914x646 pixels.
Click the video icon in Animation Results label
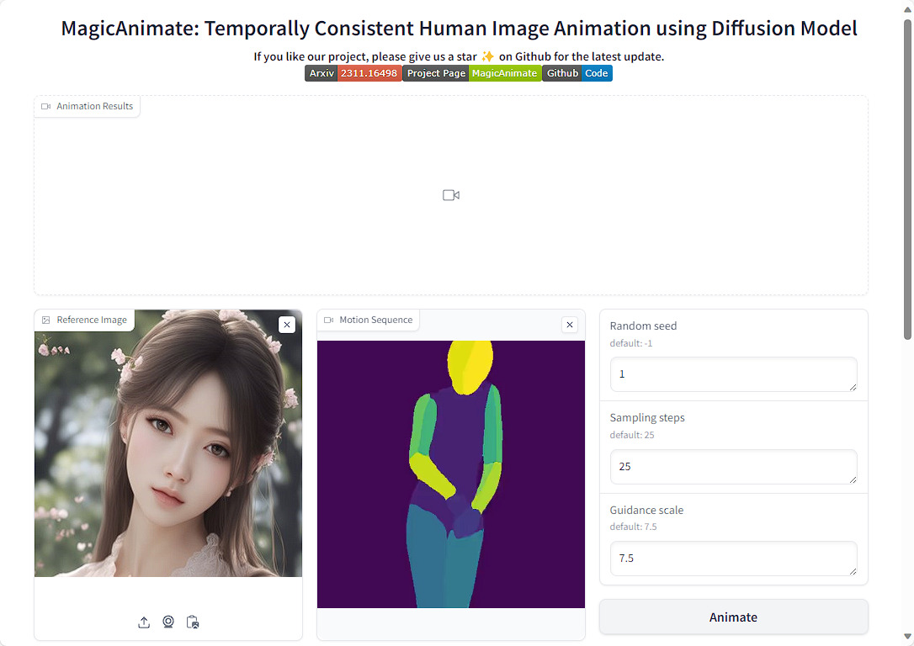(45, 106)
